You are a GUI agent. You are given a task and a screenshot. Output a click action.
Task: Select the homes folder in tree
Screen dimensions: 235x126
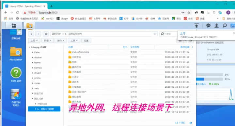click(38, 68)
